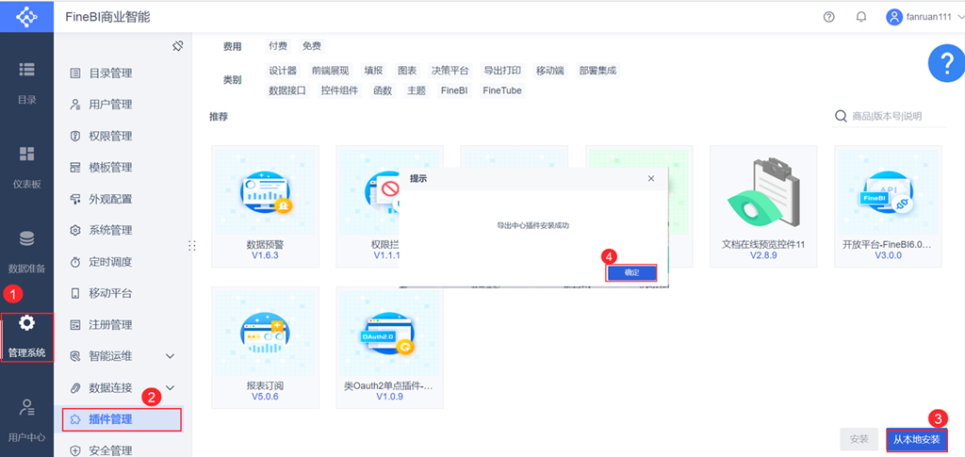Open 管理系统 gear section
The height and width of the screenshot is (457, 965).
pos(26,337)
